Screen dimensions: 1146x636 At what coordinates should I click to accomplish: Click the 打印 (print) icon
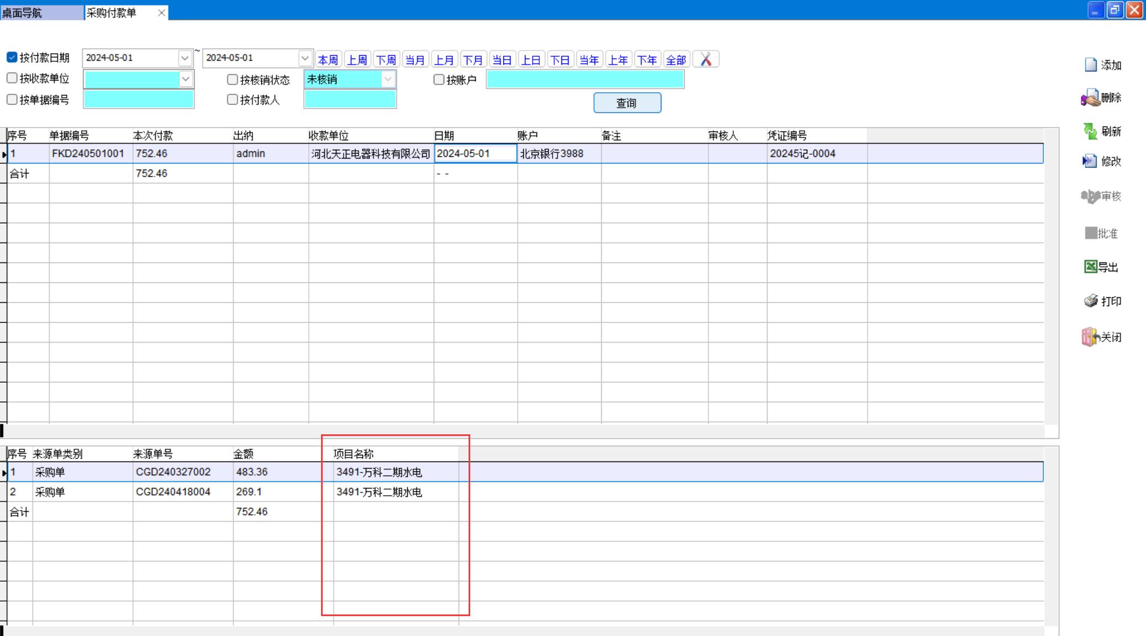click(1091, 301)
